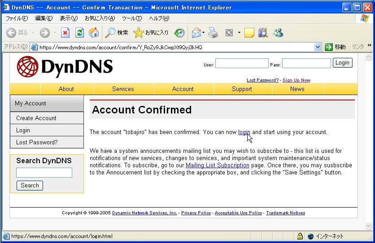Open the Trademark Notices link

[x=286, y=213]
